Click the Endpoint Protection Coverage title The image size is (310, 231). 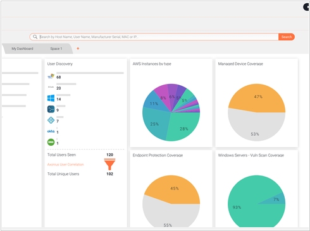click(x=158, y=155)
